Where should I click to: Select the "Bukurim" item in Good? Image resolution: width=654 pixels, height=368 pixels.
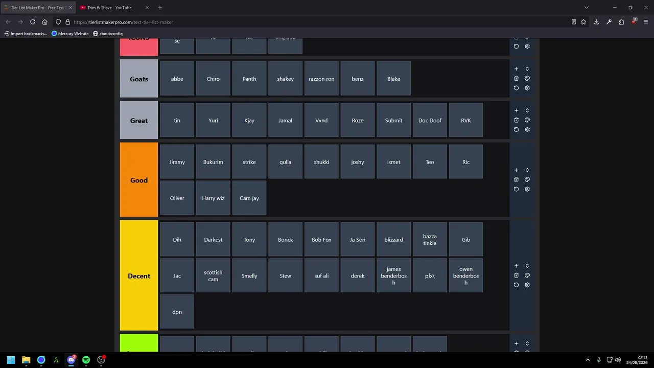pyautogui.click(x=213, y=162)
